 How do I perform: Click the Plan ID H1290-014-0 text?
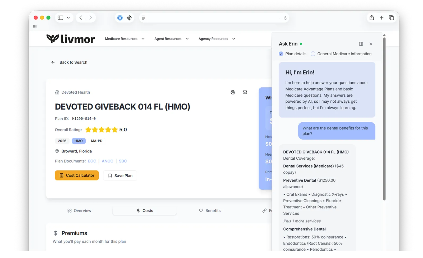point(84,119)
